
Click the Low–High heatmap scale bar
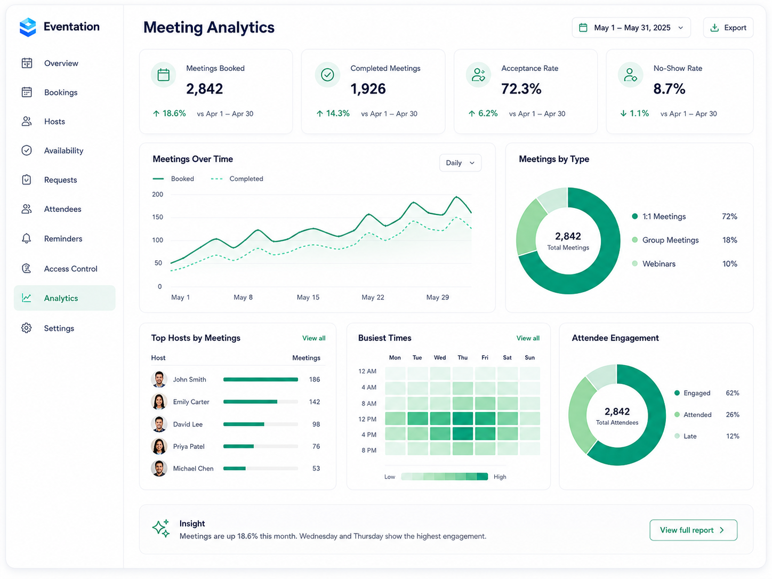[444, 477]
